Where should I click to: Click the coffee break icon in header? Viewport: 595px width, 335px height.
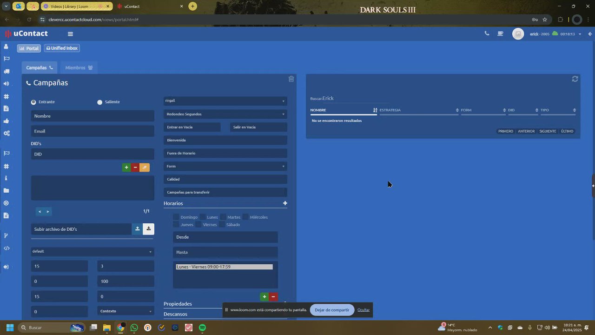pos(500,33)
